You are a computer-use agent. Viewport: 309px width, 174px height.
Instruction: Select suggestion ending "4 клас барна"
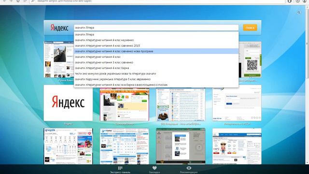[156, 68]
